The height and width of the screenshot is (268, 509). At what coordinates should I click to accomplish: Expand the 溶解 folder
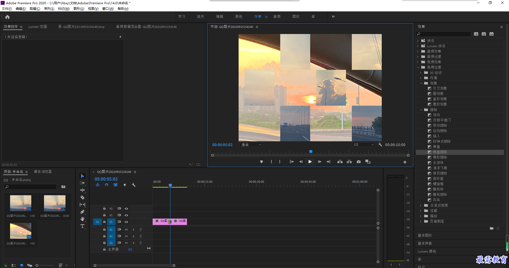click(421, 211)
